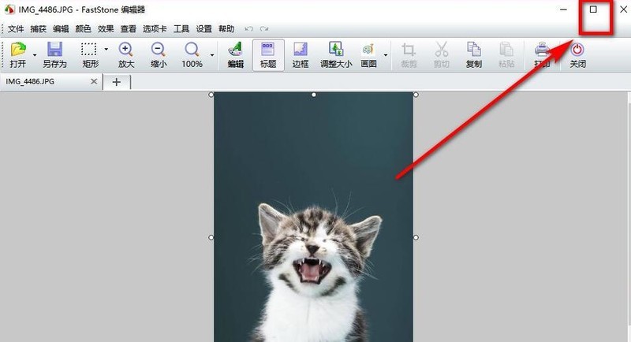631x342 pixels.
Task: Click the 复制 (Copy) toolbar icon
Action: click(473, 50)
